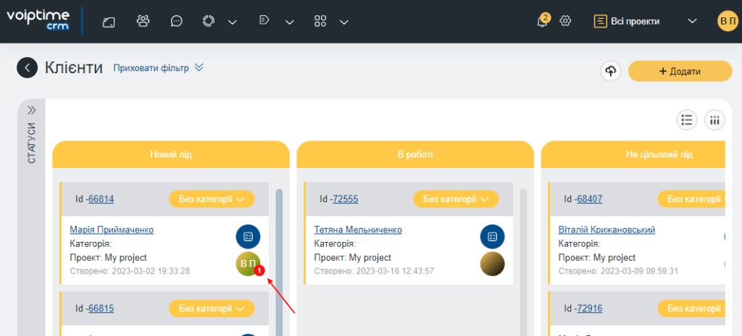Go back using the round arrow button

click(x=27, y=67)
